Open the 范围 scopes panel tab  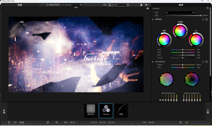(20, 5)
